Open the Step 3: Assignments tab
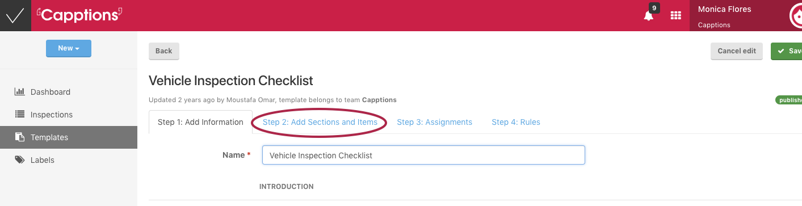 click(434, 122)
